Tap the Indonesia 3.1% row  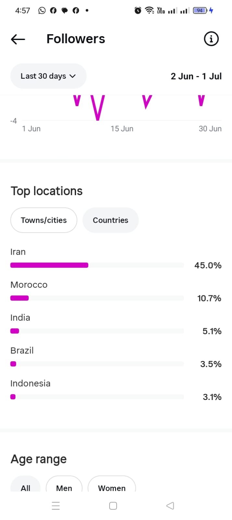[116, 391]
